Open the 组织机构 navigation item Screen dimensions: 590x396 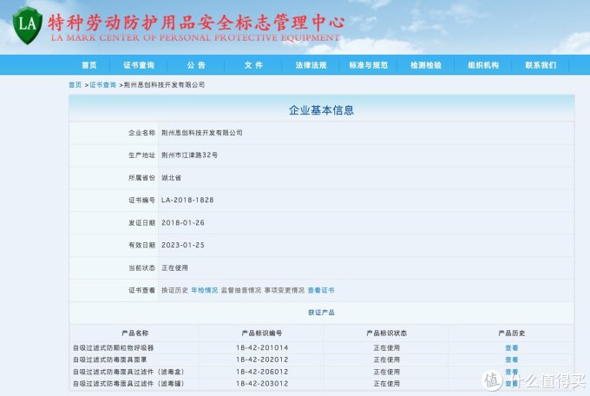point(483,65)
